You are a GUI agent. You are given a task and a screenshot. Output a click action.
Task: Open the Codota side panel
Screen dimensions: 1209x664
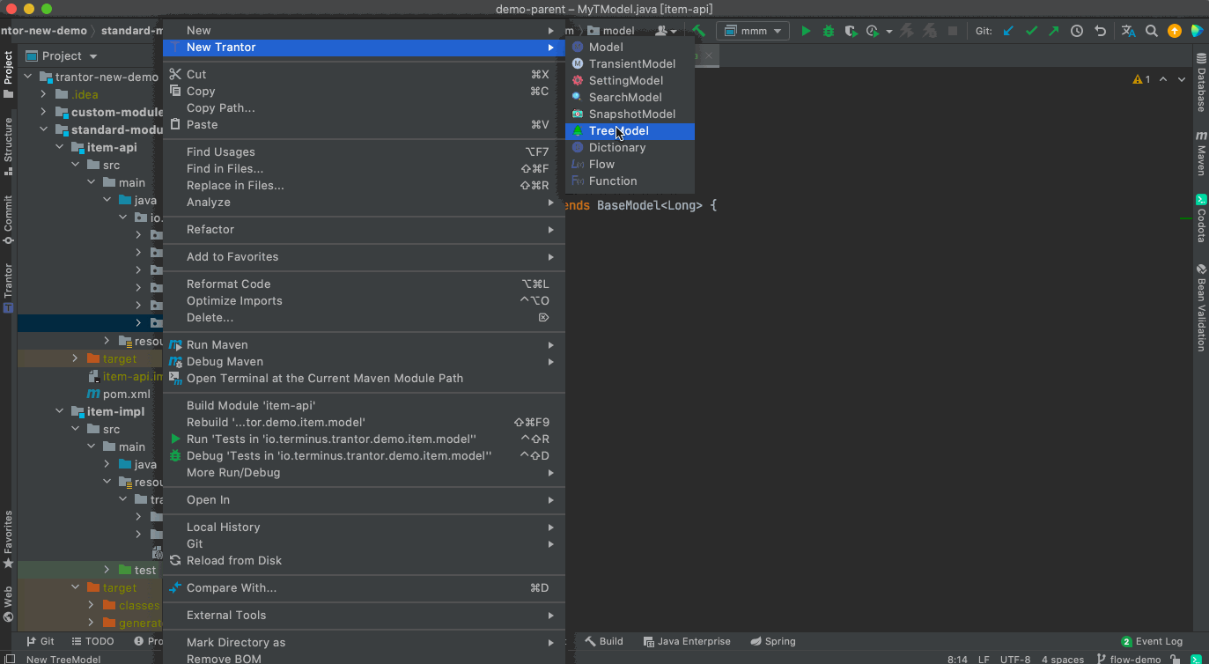click(x=1201, y=218)
